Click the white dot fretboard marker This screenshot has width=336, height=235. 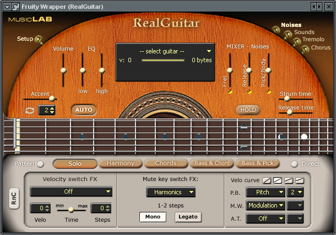click(304, 136)
